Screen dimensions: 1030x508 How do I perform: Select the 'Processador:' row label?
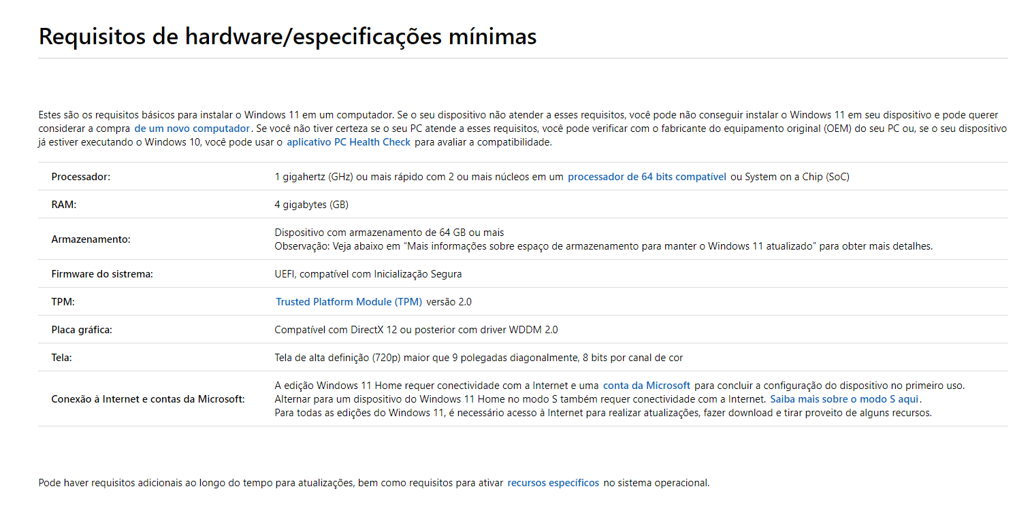pos(80,177)
